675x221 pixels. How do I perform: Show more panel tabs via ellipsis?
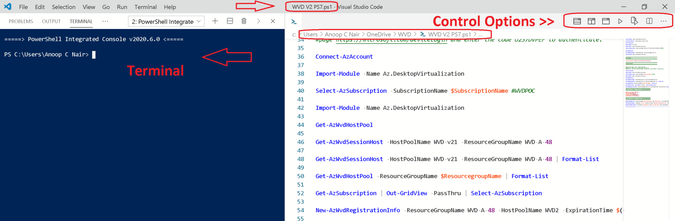(x=105, y=21)
